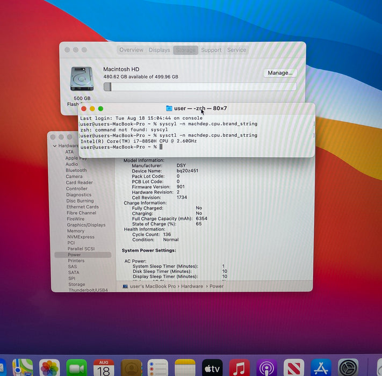Select Ethernet Cards in the sidebar
Viewport: 382px width, 376px height.
pos(83,207)
